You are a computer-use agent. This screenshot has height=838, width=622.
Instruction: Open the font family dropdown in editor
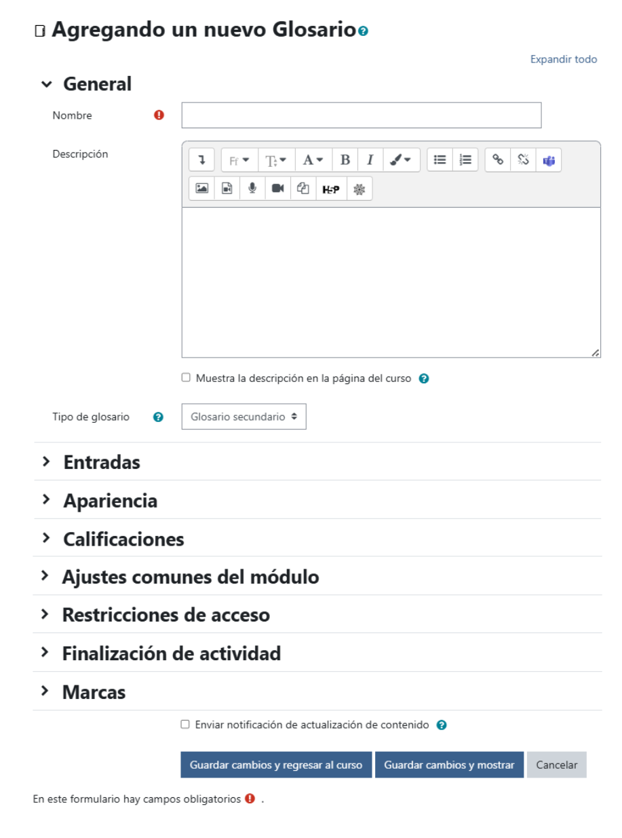point(239,160)
